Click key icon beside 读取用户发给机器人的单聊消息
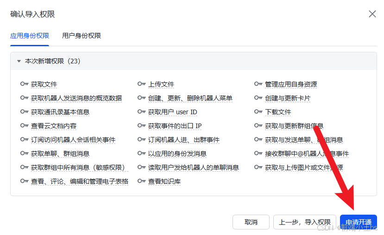This screenshot has width=384, height=235. [x=142, y=167]
